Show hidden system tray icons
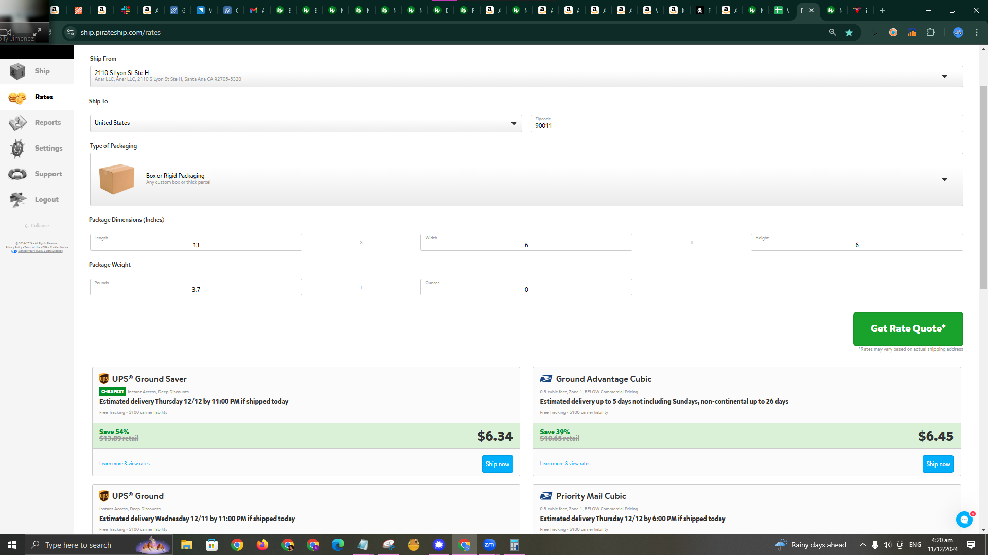This screenshot has height=555, width=988. point(863,545)
